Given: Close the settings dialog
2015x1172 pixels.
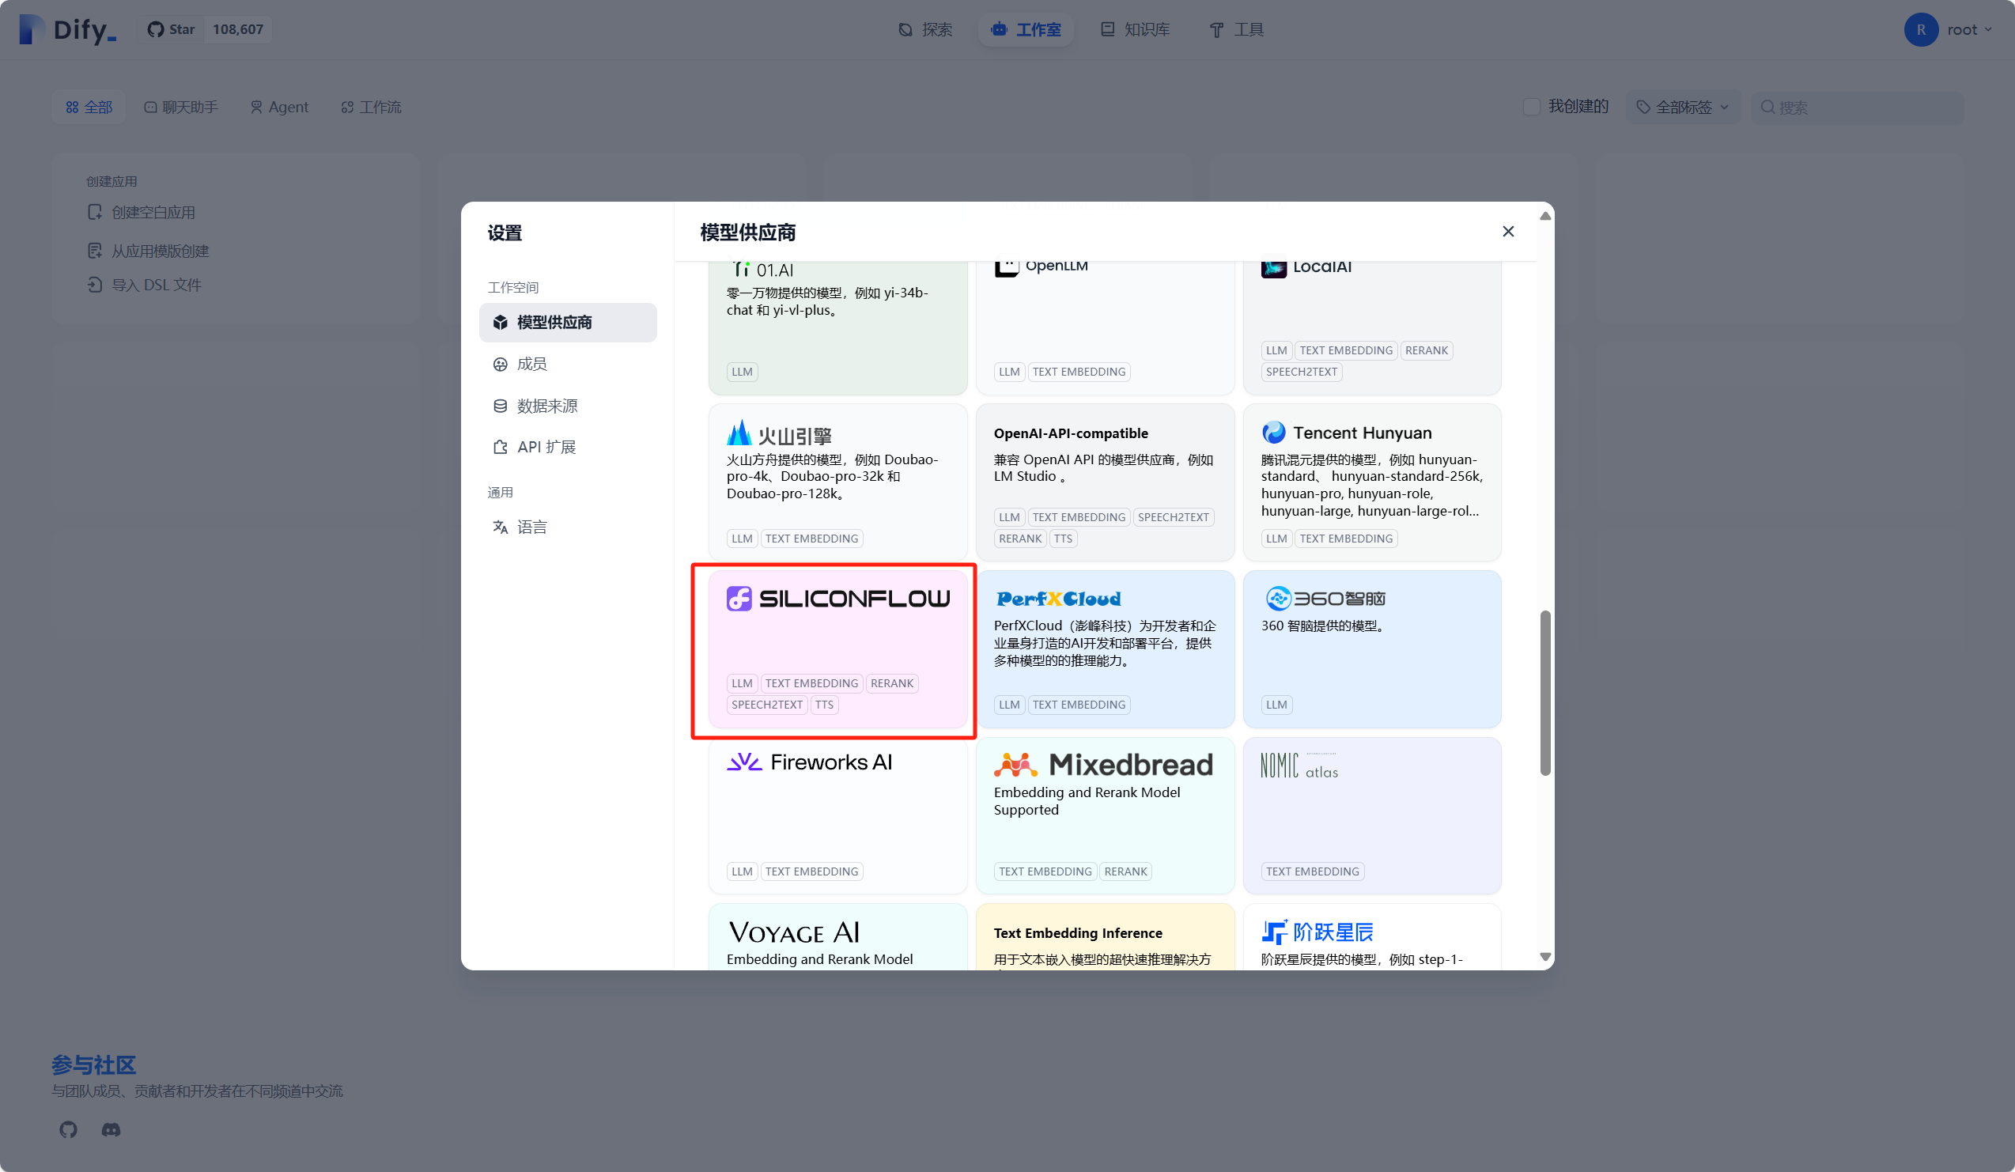Looking at the screenshot, I should (1507, 232).
